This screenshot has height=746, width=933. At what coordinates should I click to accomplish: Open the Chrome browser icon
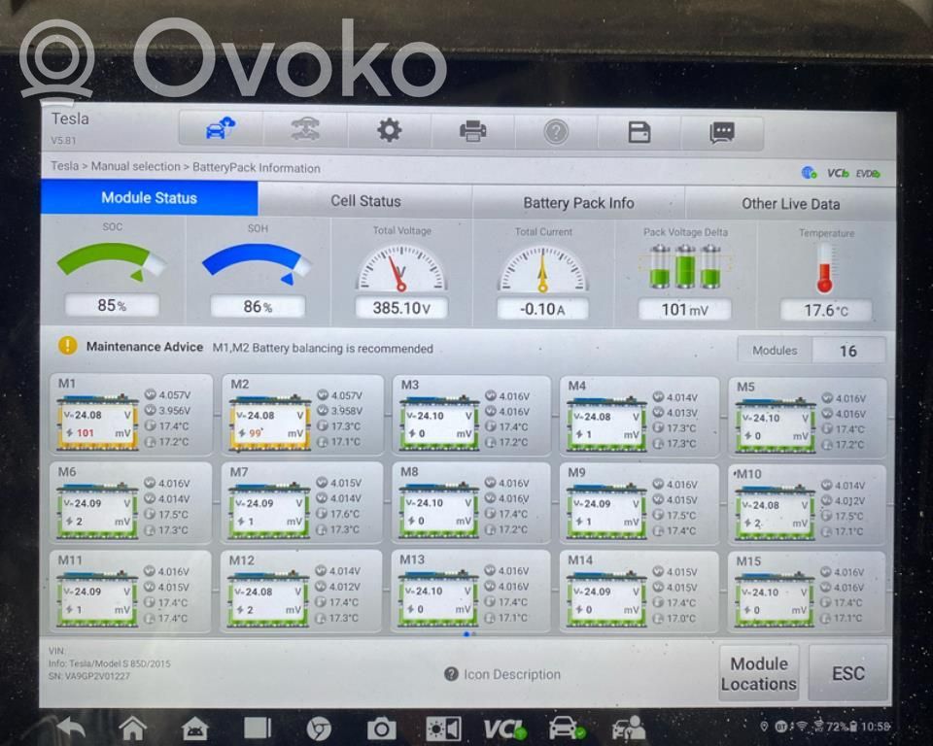[319, 729]
